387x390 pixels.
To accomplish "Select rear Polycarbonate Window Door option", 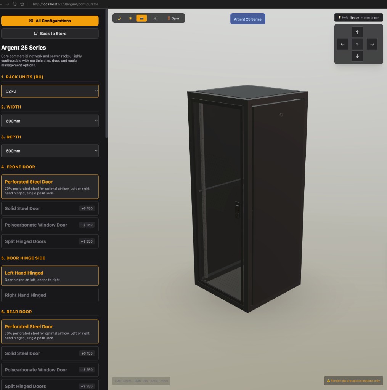I will [x=50, y=370].
